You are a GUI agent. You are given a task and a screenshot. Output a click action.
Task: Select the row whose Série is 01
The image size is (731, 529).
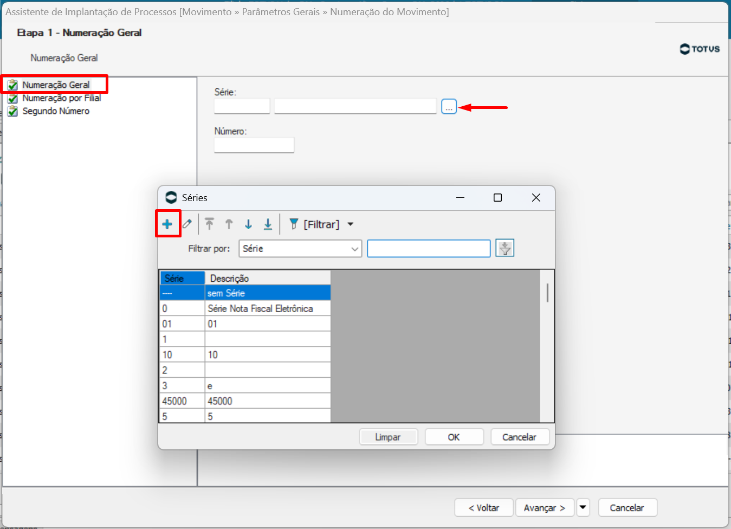(x=245, y=324)
